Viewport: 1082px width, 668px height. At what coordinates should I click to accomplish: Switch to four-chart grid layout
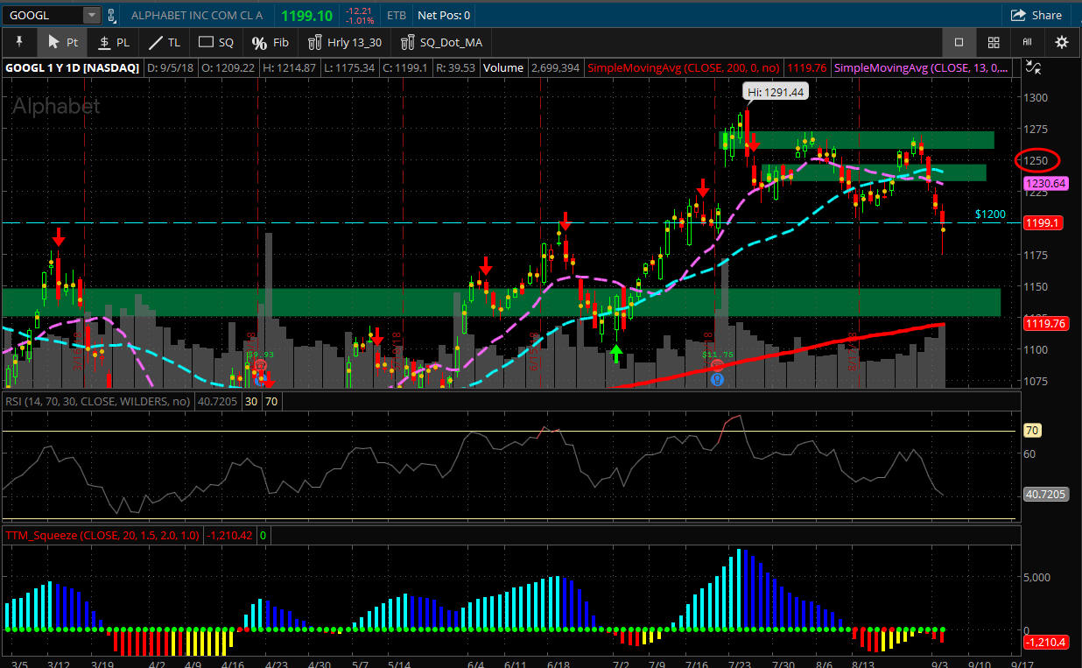click(x=994, y=42)
